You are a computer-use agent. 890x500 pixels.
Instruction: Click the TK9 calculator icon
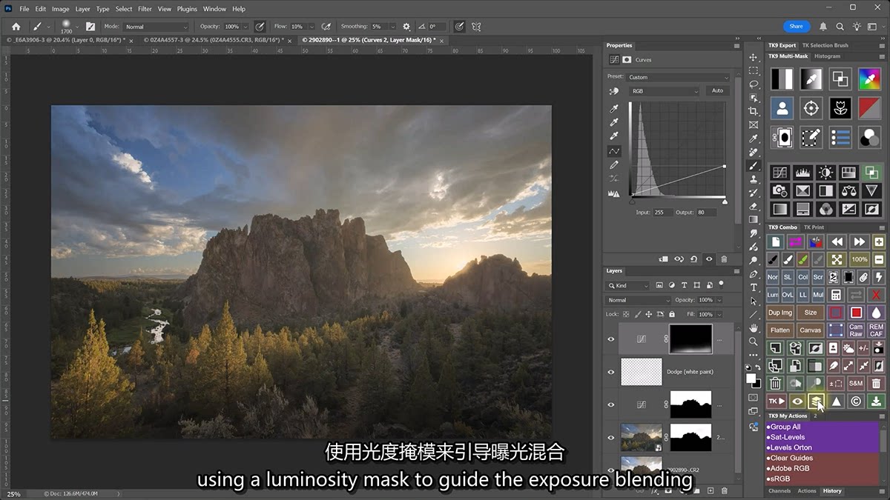(x=836, y=294)
